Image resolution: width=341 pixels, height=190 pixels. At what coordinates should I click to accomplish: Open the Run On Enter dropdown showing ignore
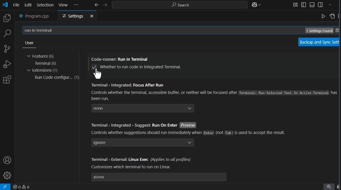[x=143, y=143]
